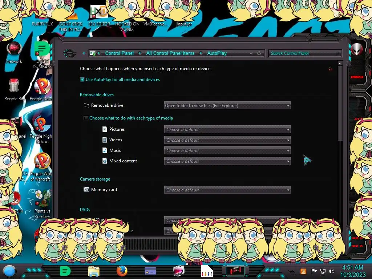Toggle Use AutoPlay for all media checkbox
372x279 pixels.
[82, 80]
